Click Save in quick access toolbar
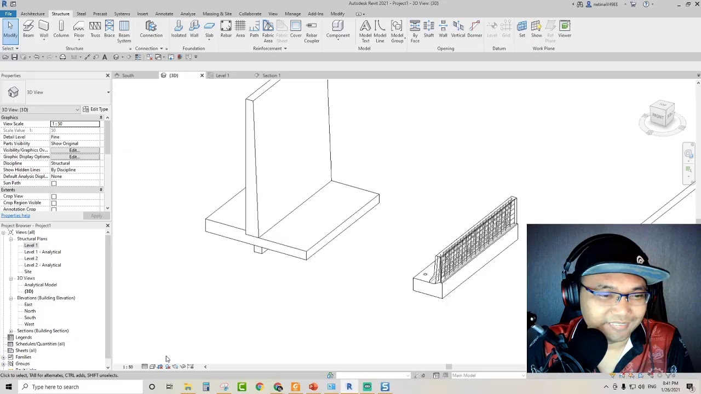The height and width of the screenshot is (394, 701). click(x=15, y=57)
